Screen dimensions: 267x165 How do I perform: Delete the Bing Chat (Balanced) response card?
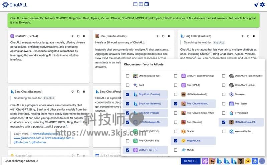[84, 92]
